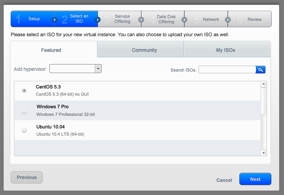Switch to the Featured tab
The height and width of the screenshot is (195, 284).
(51, 50)
